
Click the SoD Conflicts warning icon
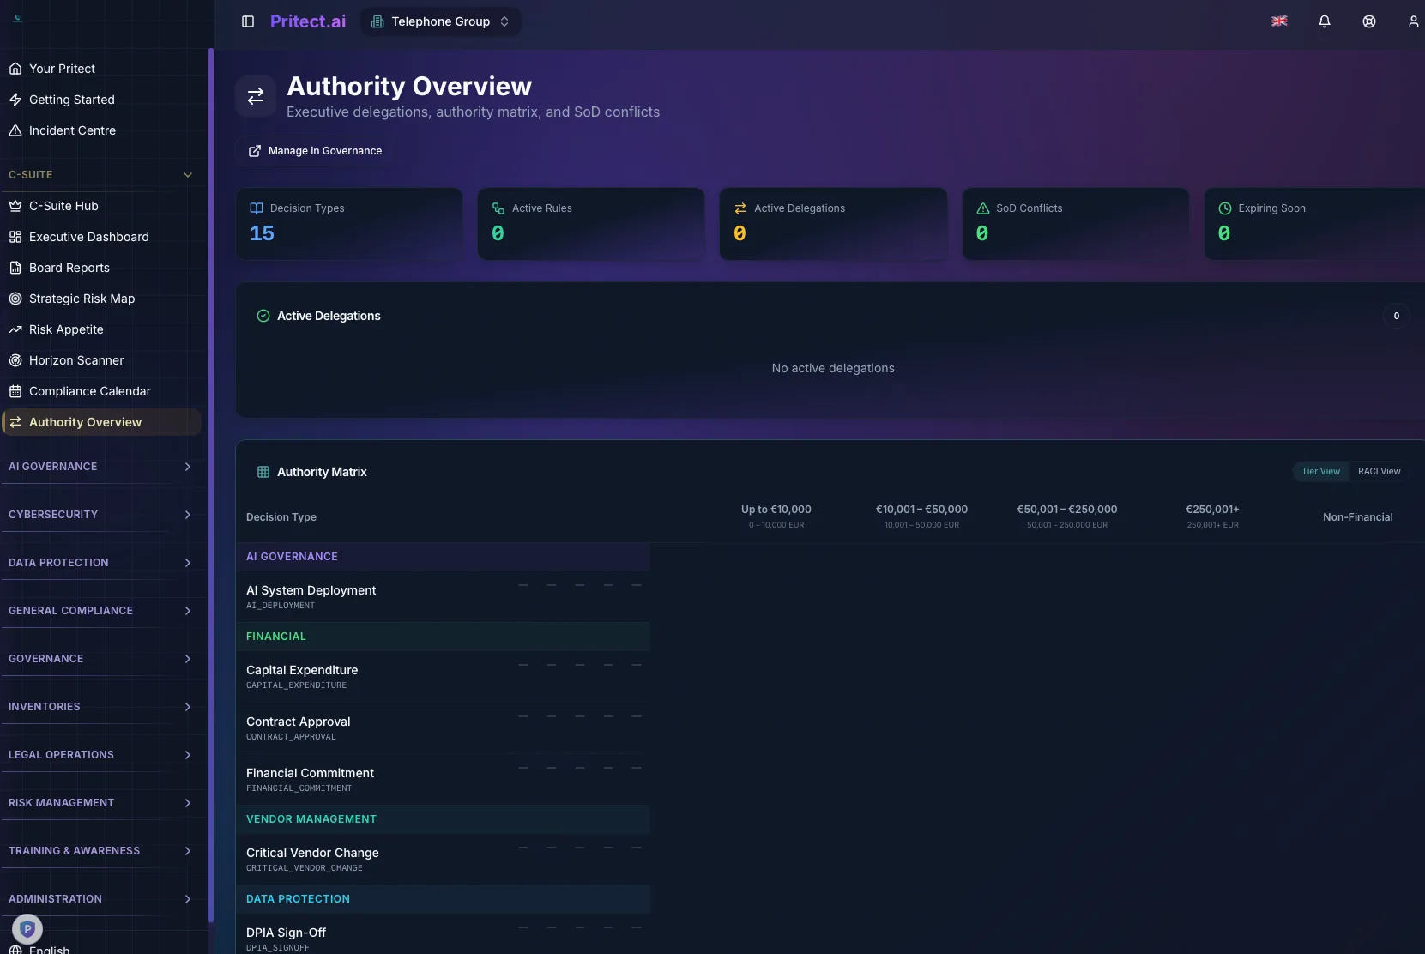point(983,208)
